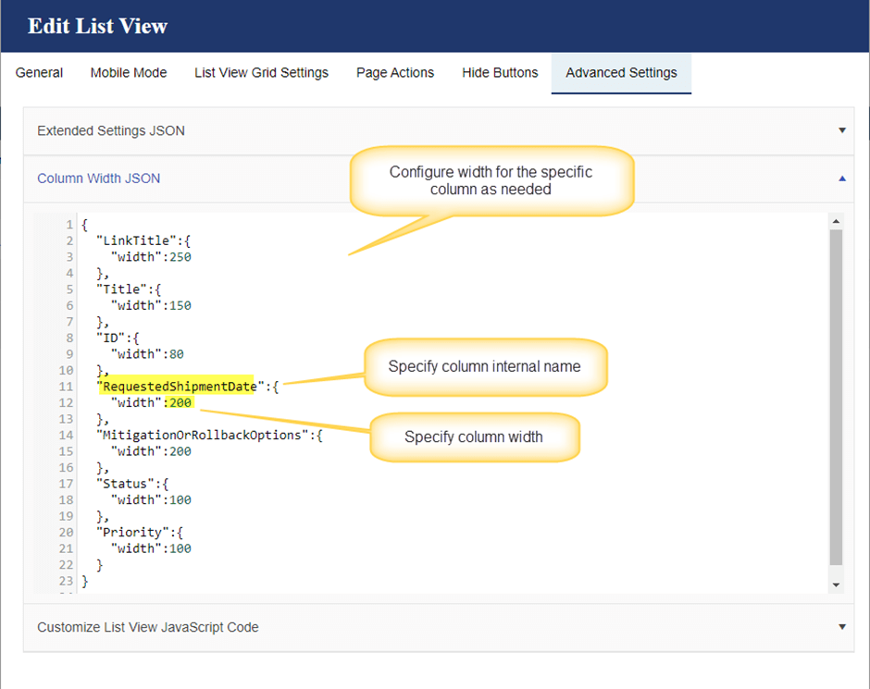Click the code editor vertical scrollbar thumb

(837, 398)
